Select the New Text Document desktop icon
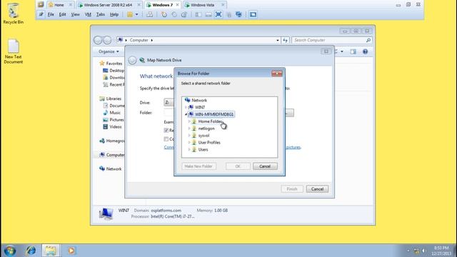 coord(14,51)
